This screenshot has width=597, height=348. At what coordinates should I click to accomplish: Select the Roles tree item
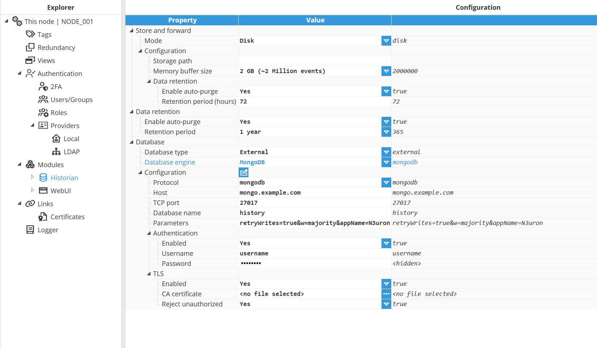[x=59, y=113]
